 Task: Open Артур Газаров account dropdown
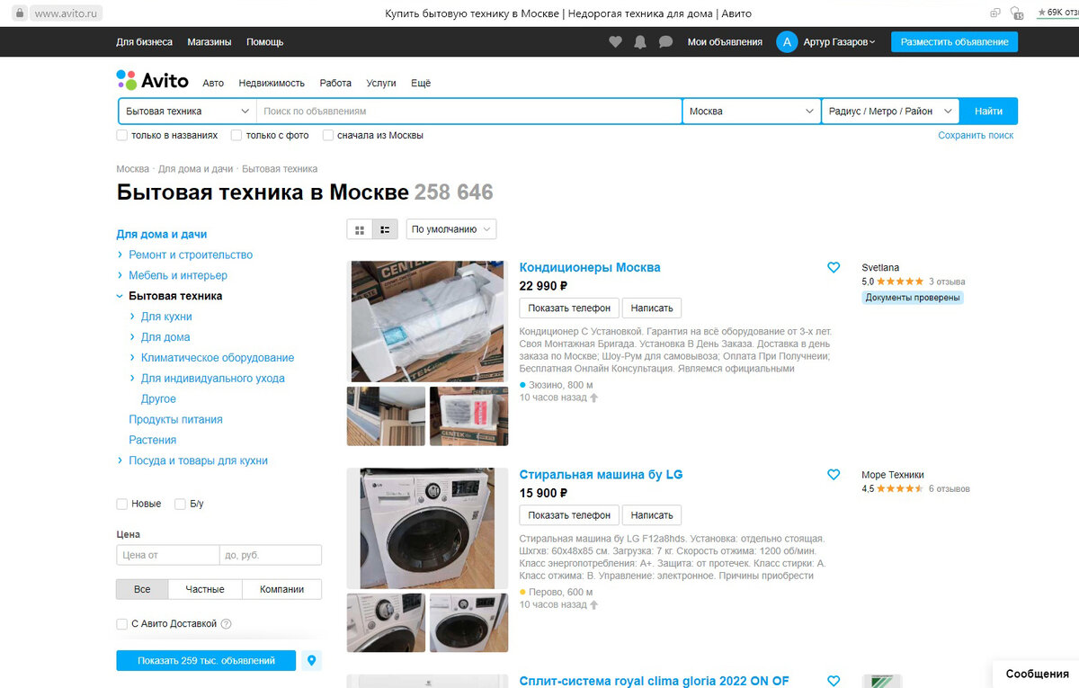(840, 42)
